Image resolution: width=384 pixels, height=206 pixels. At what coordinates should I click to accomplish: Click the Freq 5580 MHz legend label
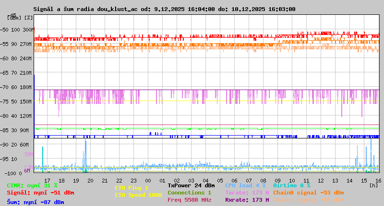click(x=189, y=200)
